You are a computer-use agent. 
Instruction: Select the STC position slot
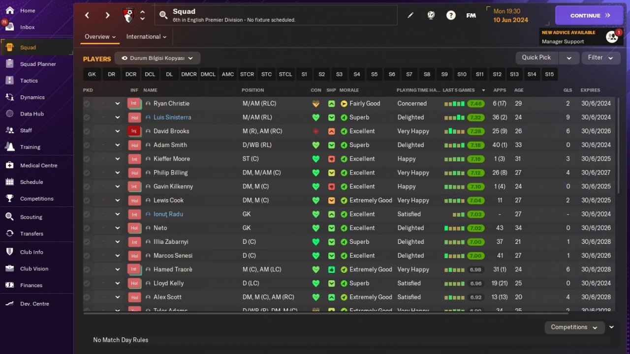click(x=266, y=74)
